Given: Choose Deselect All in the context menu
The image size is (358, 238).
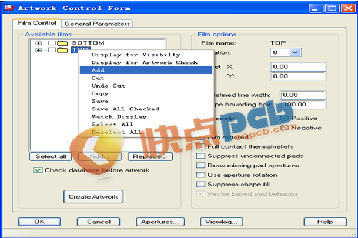Looking at the screenshot, I should (x=146, y=132).
